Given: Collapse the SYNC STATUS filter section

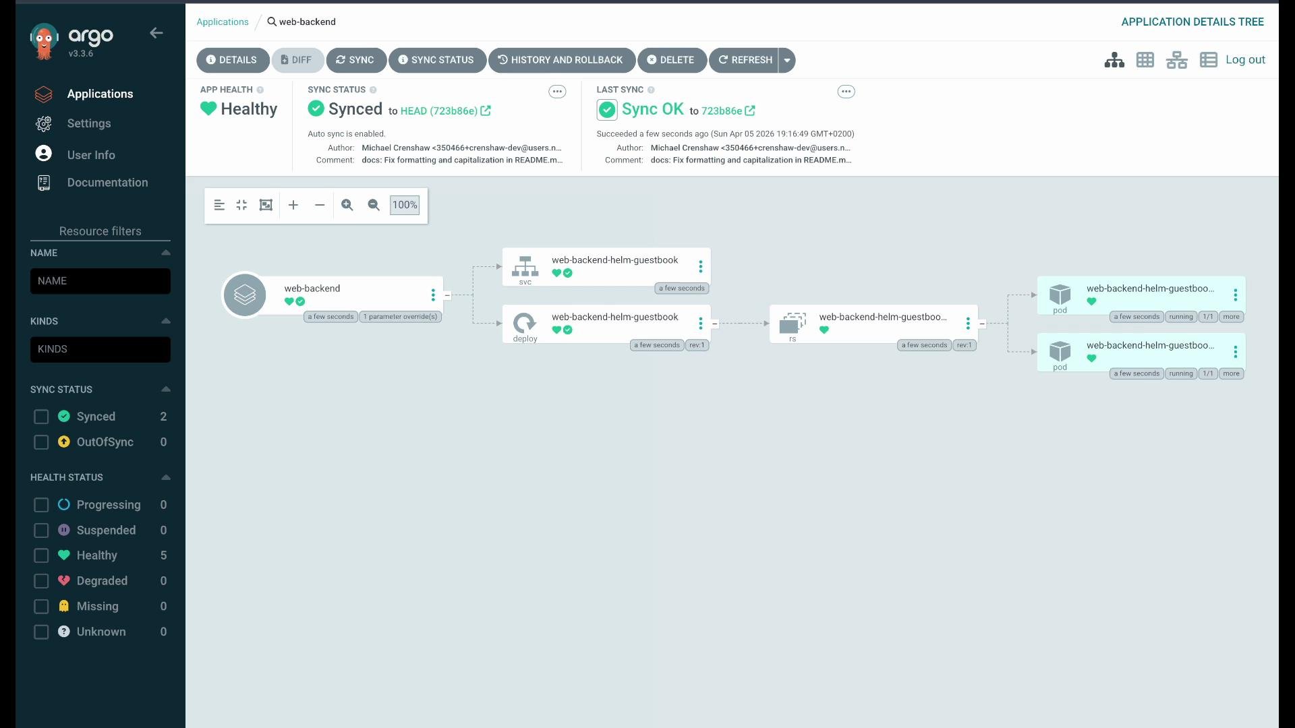Looking at the screenshot, I should point(166,389).
